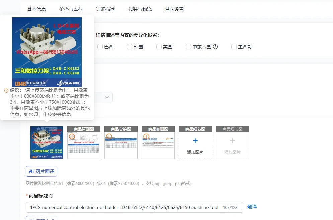Click the large product preview image
Viewport: 333px width, 220px height.
click(x=47, y=52)
